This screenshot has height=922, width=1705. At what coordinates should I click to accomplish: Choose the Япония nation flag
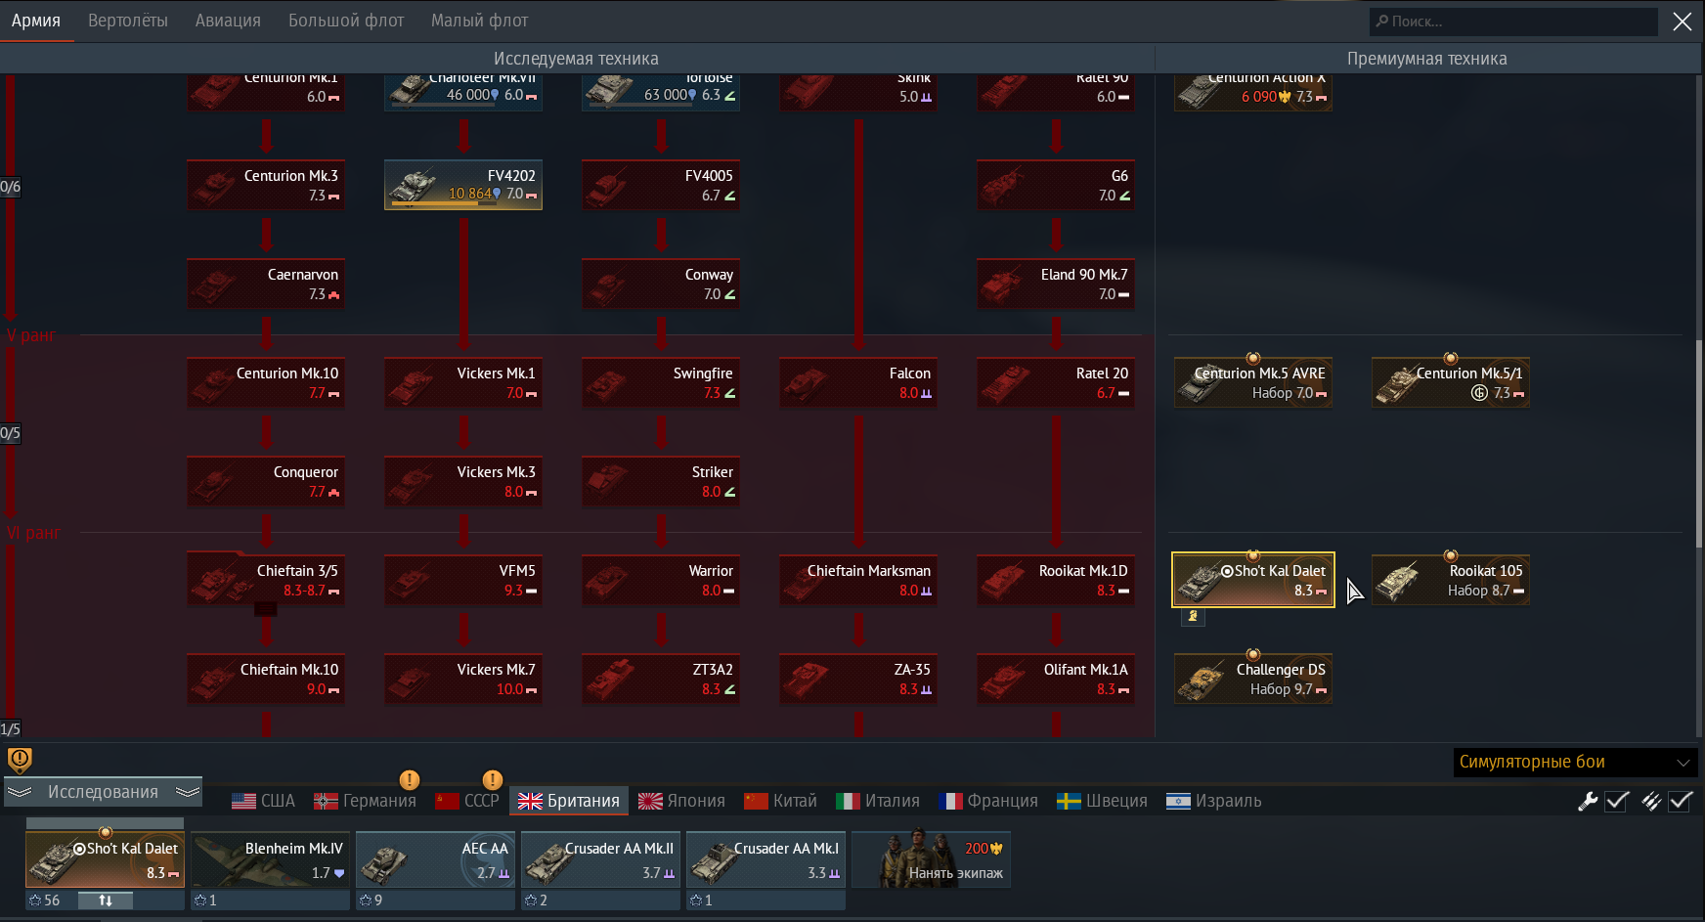(x=681, y=801)
